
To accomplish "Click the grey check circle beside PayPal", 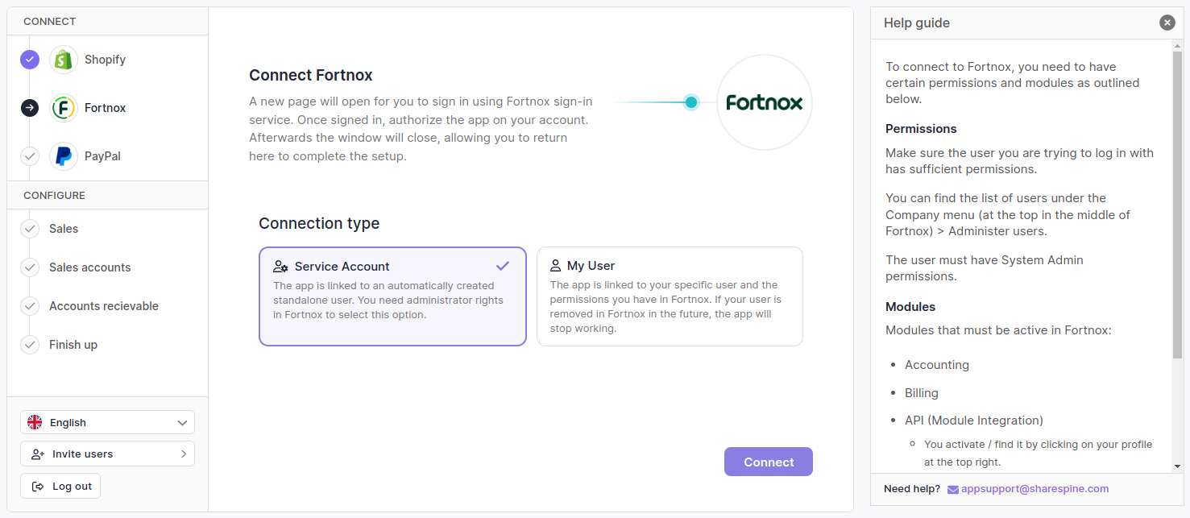I will (x=30, y=156).
